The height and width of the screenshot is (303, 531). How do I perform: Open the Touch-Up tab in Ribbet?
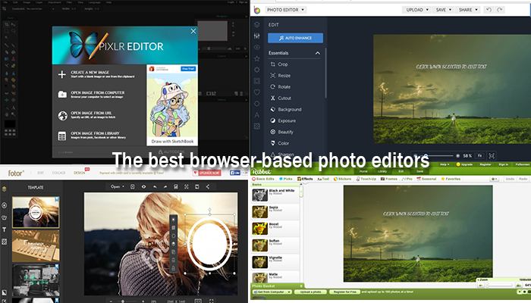coord(367,179)
